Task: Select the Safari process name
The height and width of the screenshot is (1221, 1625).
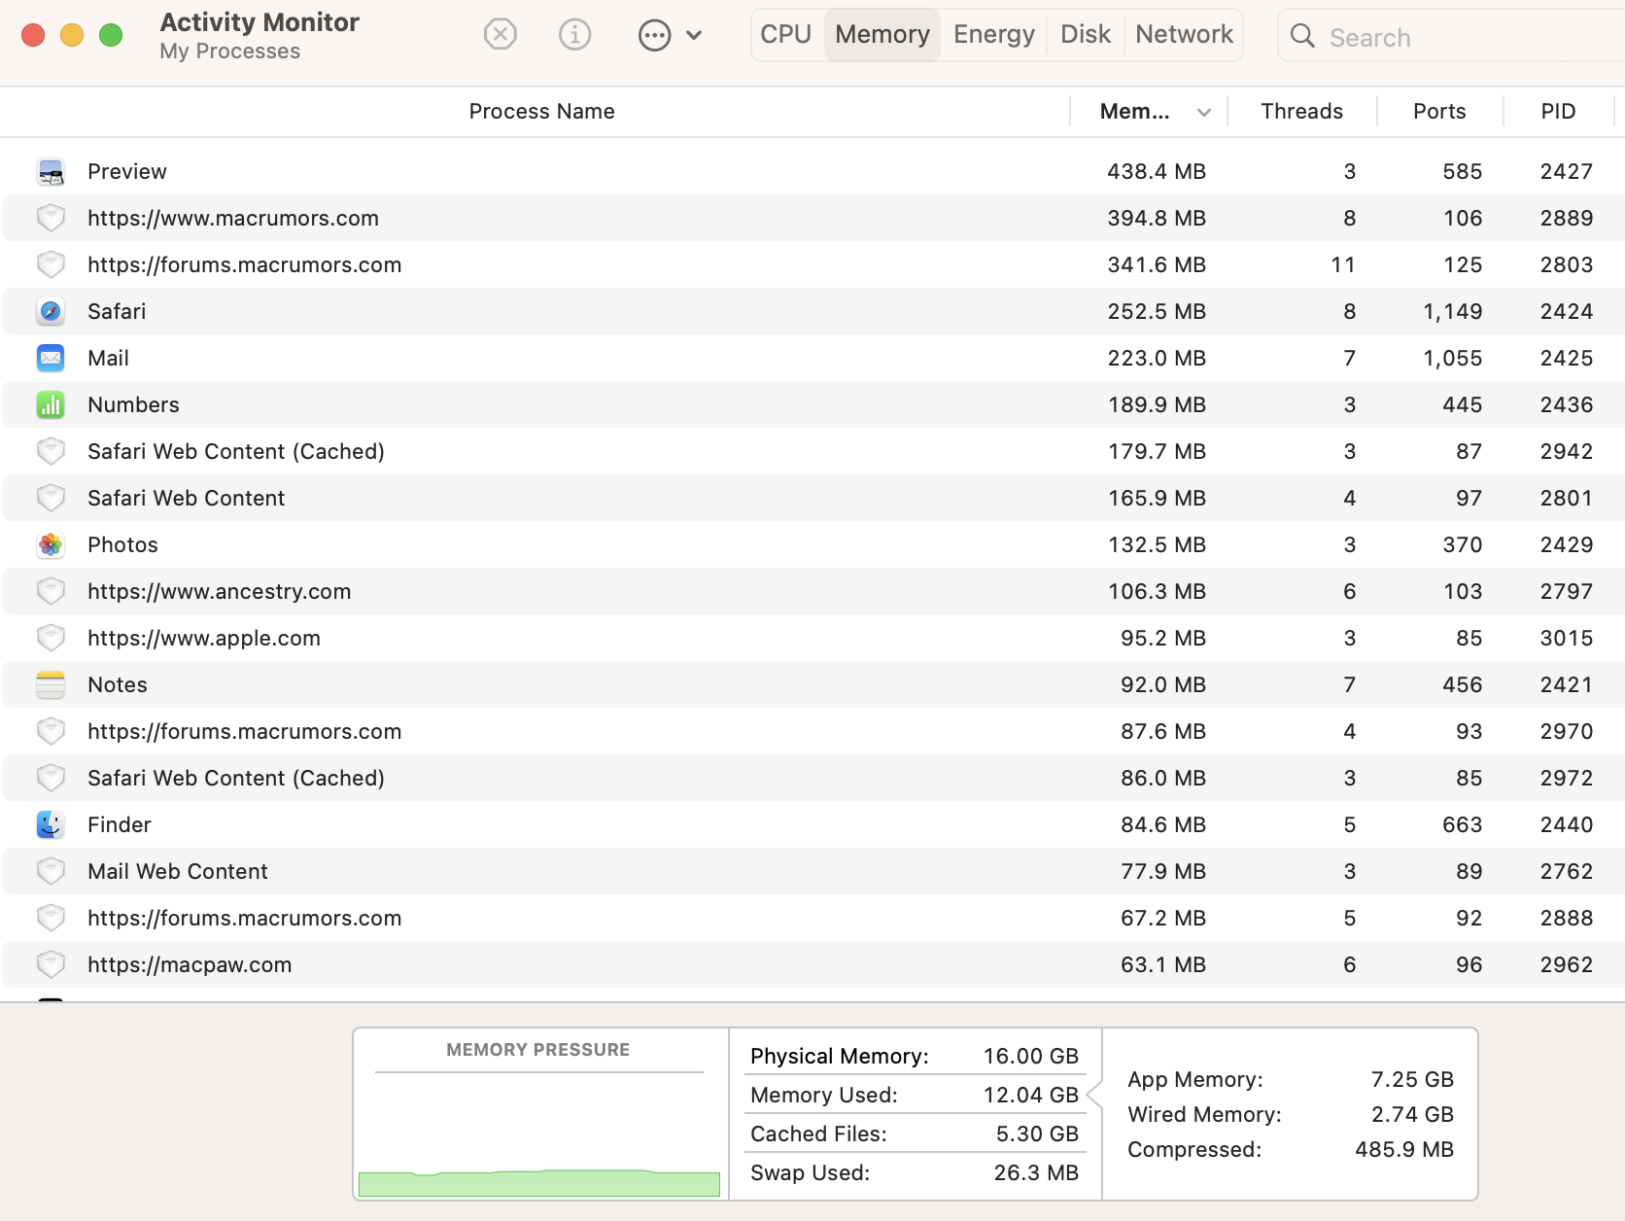Action: point(117,311)
